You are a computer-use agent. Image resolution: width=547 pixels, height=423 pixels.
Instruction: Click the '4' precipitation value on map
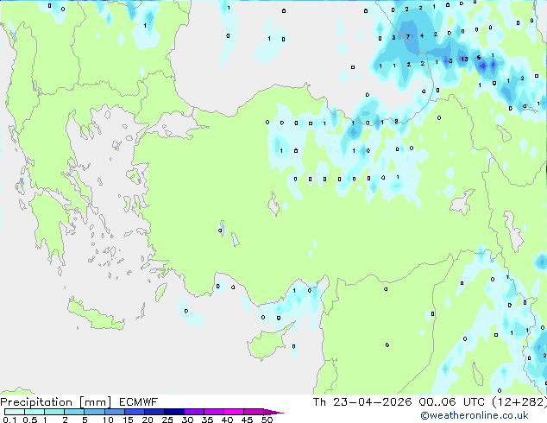pos(422,35)
